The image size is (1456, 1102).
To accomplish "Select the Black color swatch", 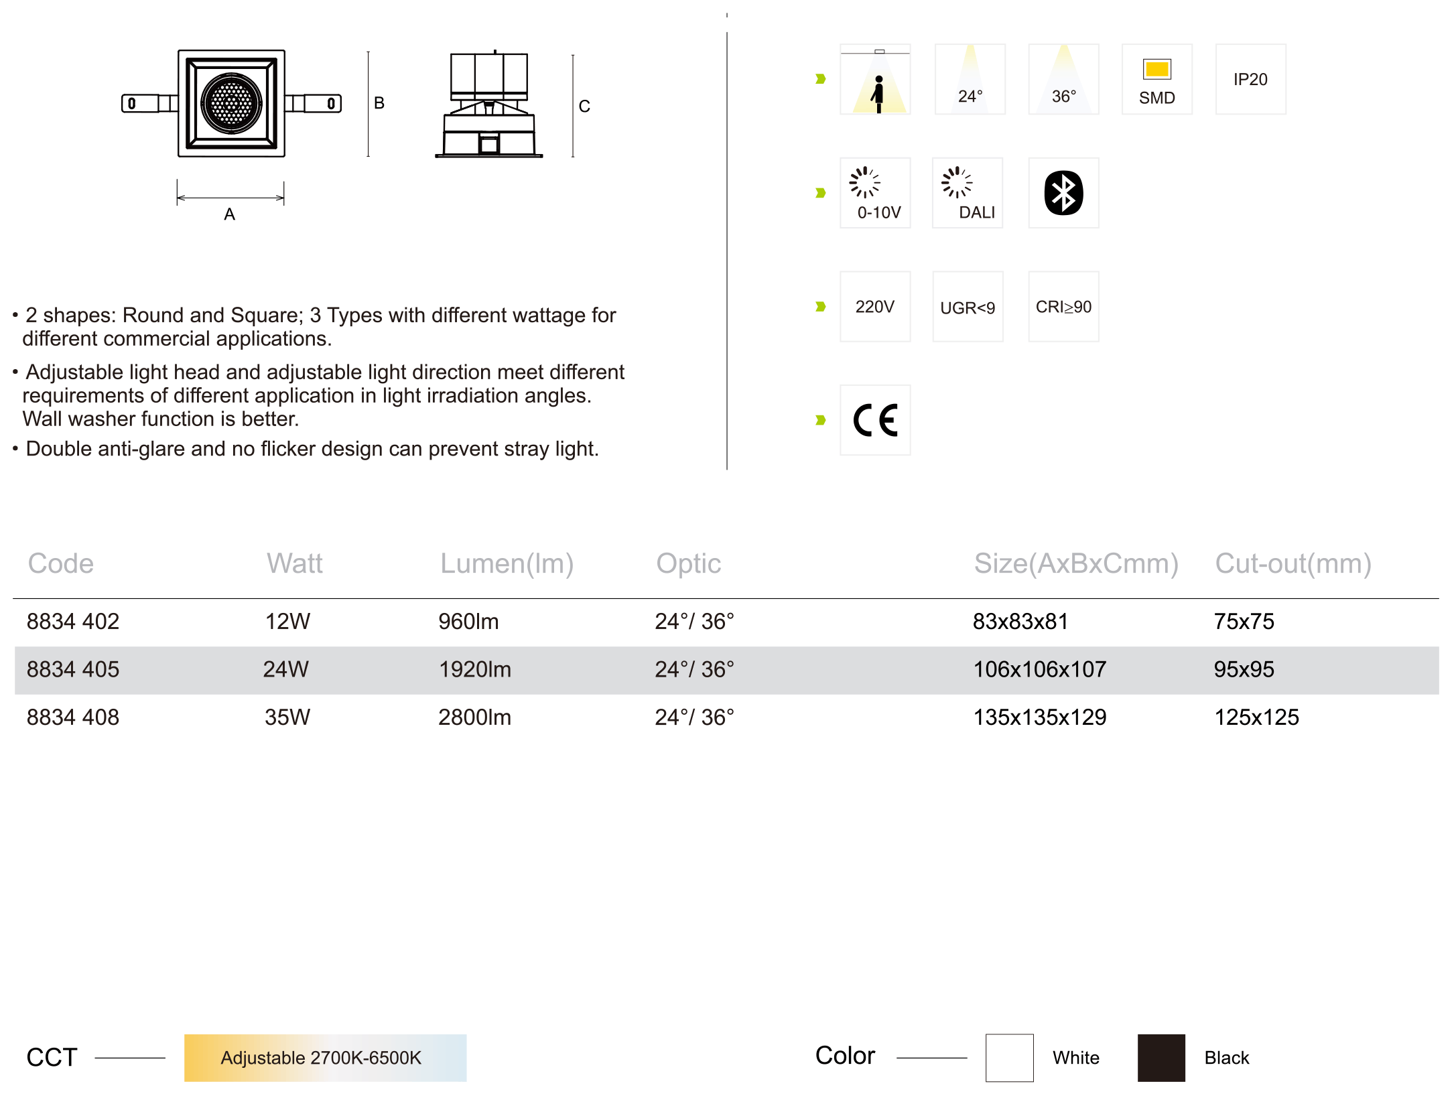I will tap(1161, 1058).
